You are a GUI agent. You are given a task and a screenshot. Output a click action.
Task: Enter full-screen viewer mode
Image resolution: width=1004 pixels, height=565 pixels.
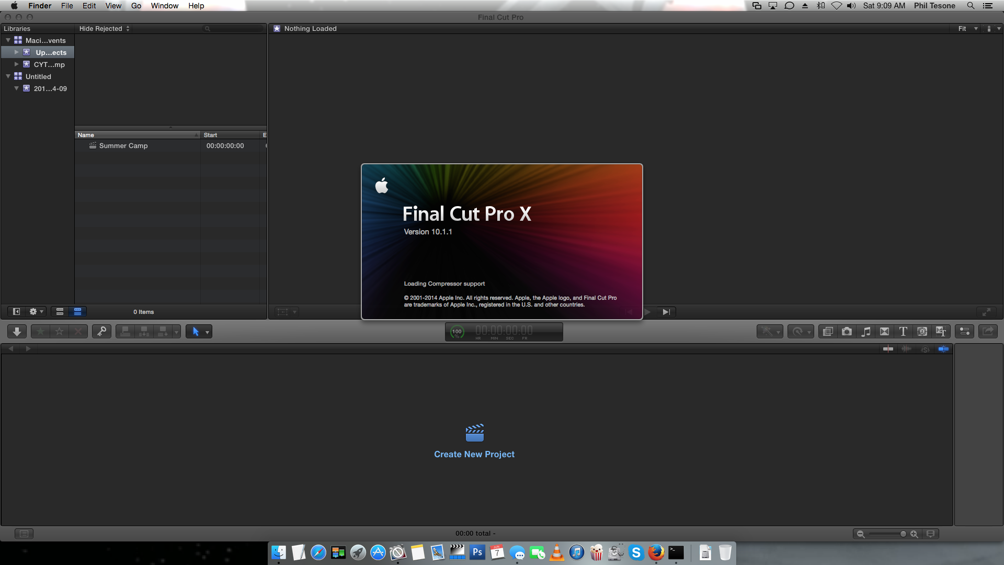tap(986, 312)
